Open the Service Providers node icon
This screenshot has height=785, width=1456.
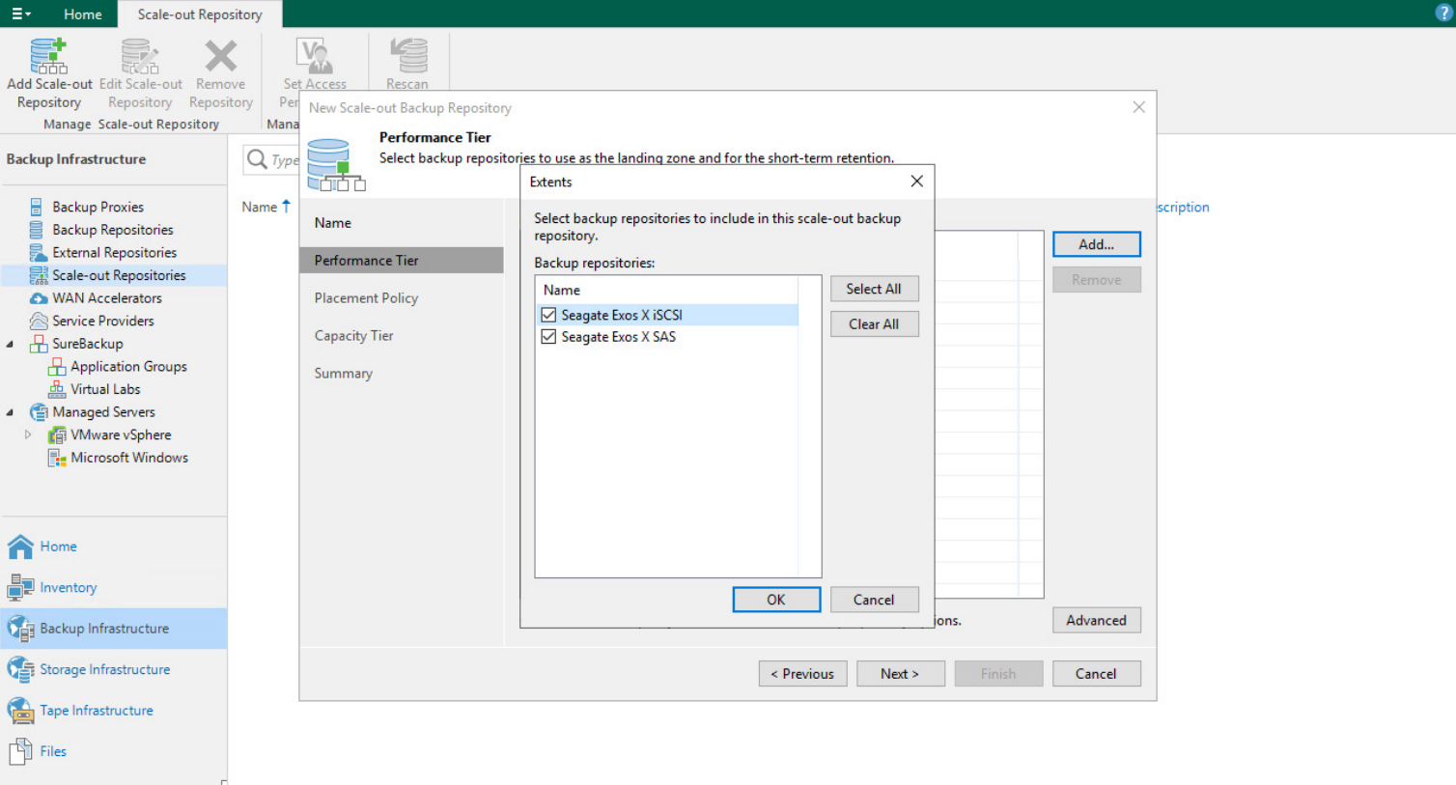(x=39, y=321)
